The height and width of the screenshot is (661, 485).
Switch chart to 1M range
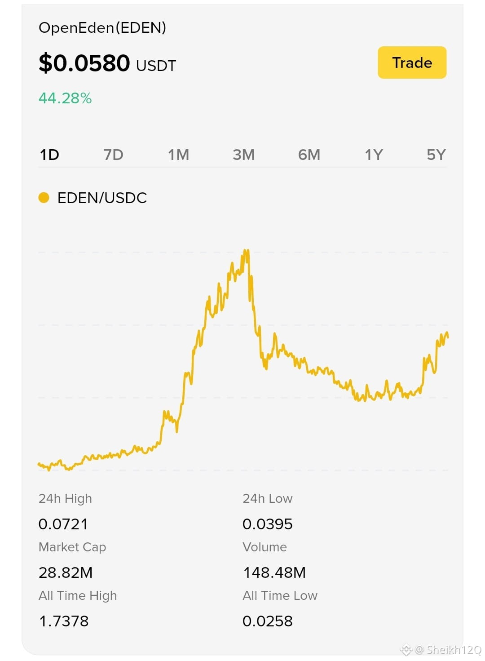[x=178, y=155]
